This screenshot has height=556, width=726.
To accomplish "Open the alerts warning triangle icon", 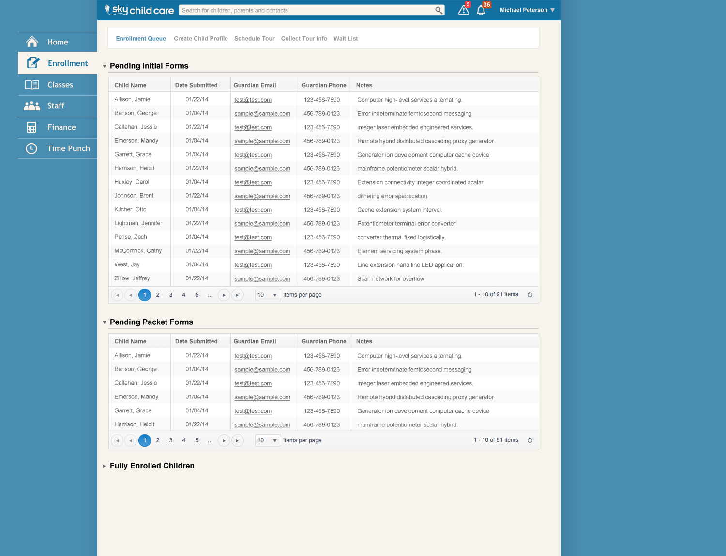I will click(464, 10).
